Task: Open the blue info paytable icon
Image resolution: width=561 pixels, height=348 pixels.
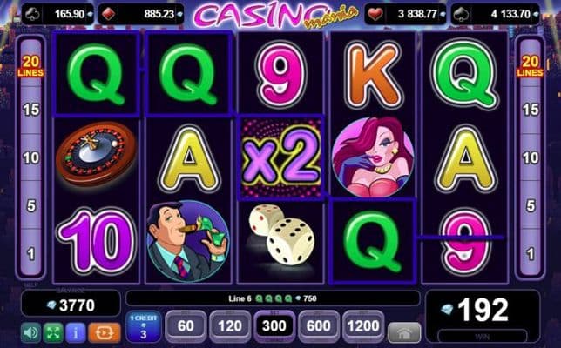Action: [75, 332]
